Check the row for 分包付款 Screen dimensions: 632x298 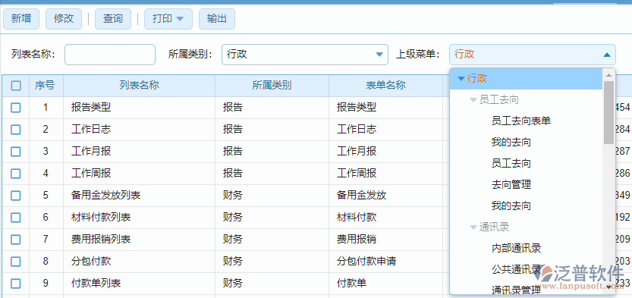pyautogui.click(x=16, y=262)
